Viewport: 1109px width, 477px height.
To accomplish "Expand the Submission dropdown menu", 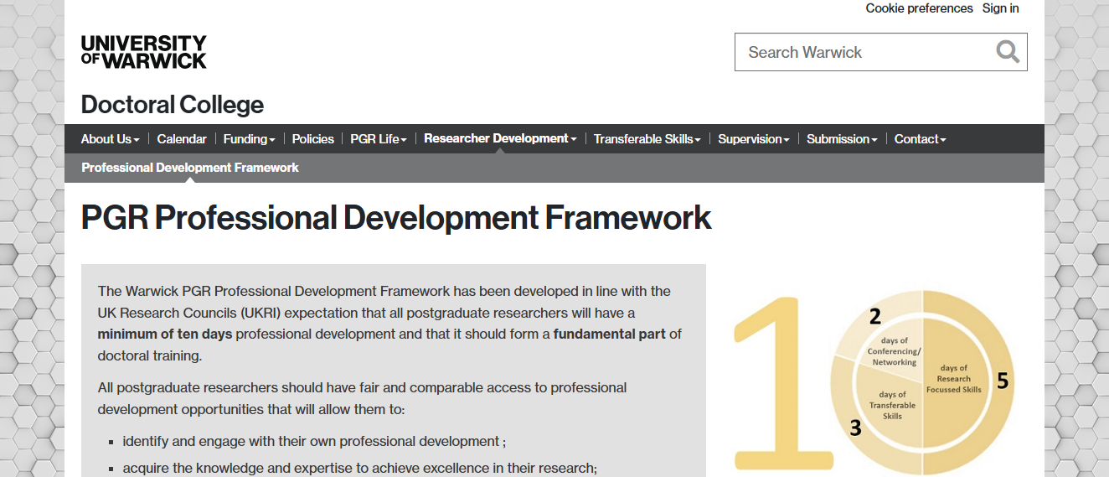I will (842, 139).
